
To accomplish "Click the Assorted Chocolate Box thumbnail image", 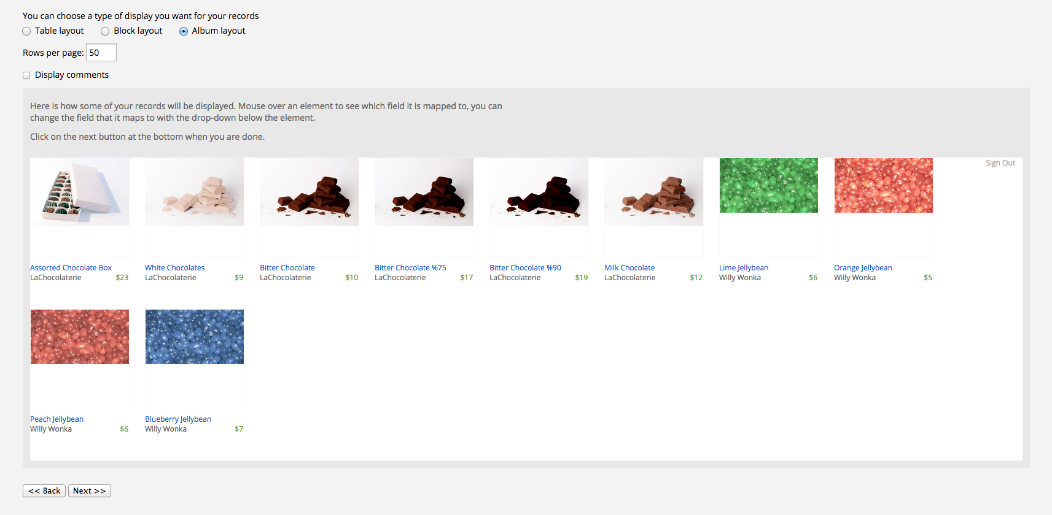I will click(x=80, y=192).
